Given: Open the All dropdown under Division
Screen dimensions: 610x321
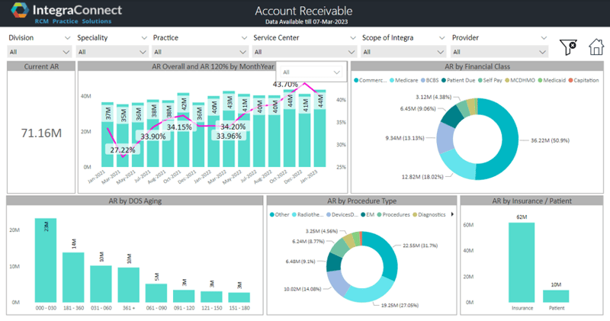Looking at the screenshot, I should 38,52.
